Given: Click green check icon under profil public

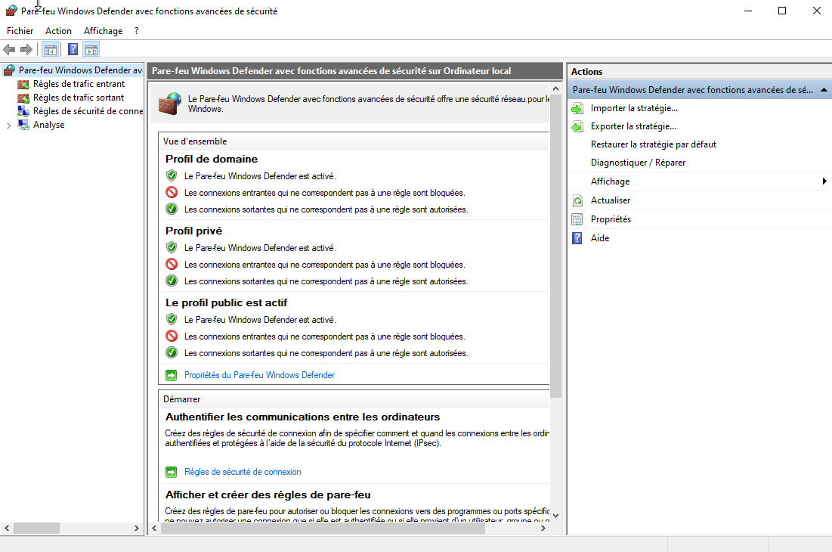Looking at the screenshot, I should [x=172, y=352].
